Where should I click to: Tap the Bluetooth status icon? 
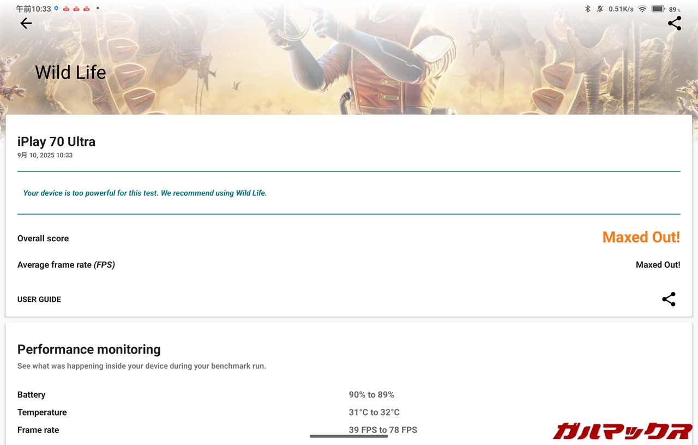coord(588,9)
